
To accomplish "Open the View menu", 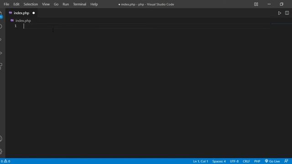I will pos(46,4).
